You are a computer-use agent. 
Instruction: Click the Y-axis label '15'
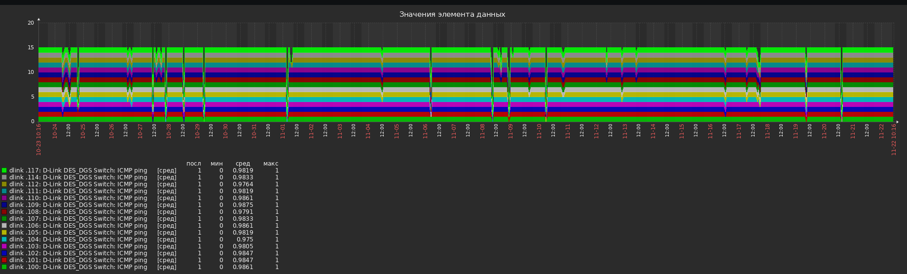[x=31, y=47]
